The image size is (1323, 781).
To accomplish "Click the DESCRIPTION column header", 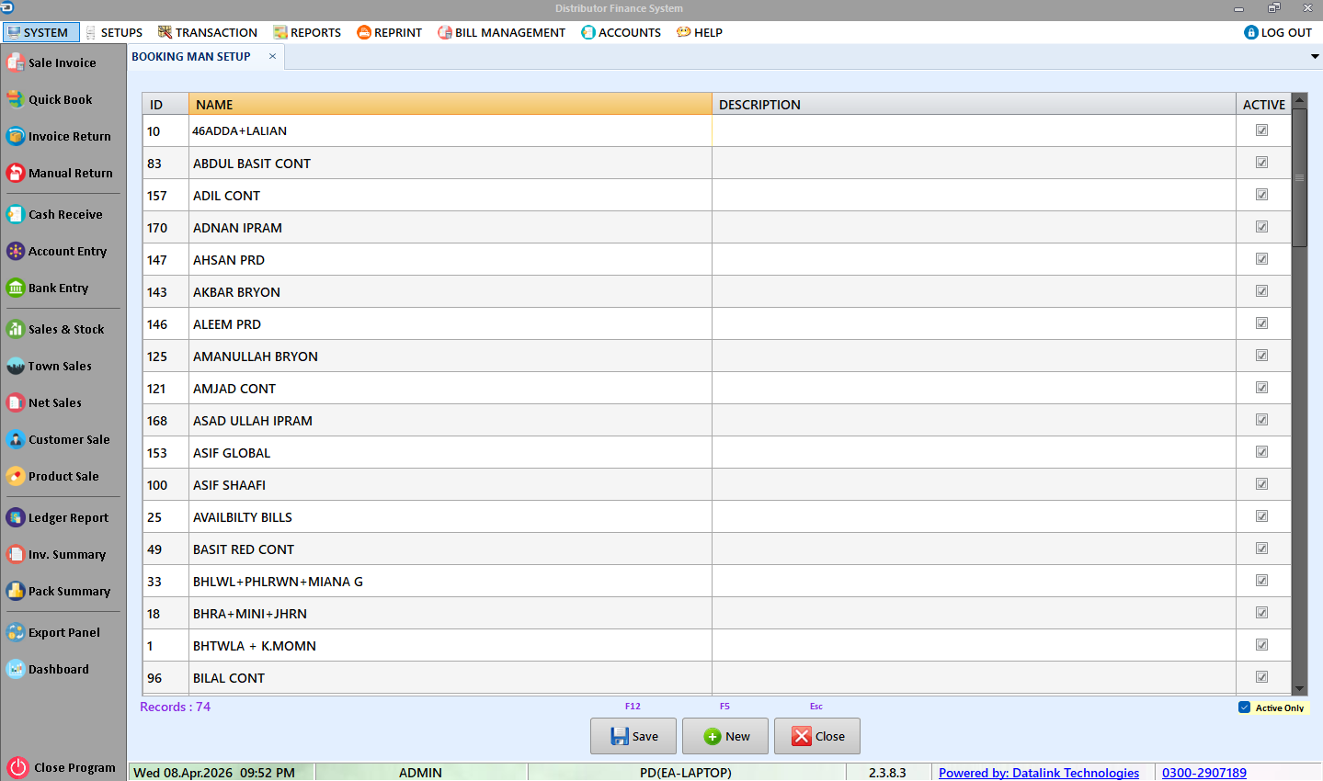I will 974,104.
